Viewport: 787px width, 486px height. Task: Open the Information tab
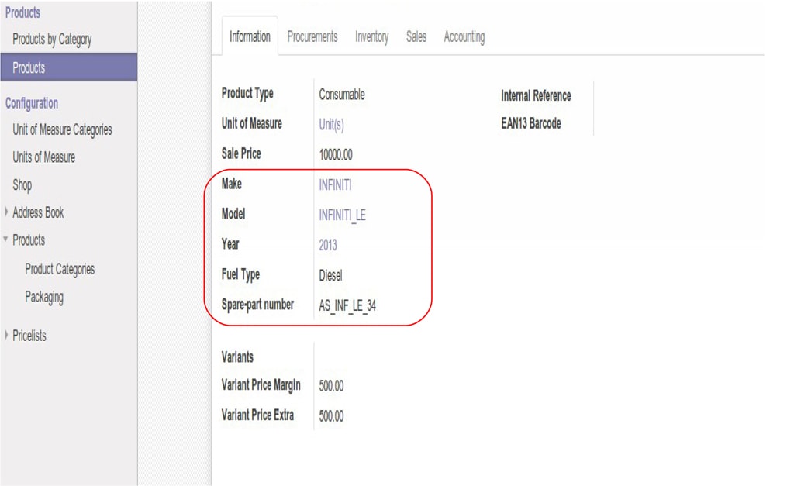point(250,36)
